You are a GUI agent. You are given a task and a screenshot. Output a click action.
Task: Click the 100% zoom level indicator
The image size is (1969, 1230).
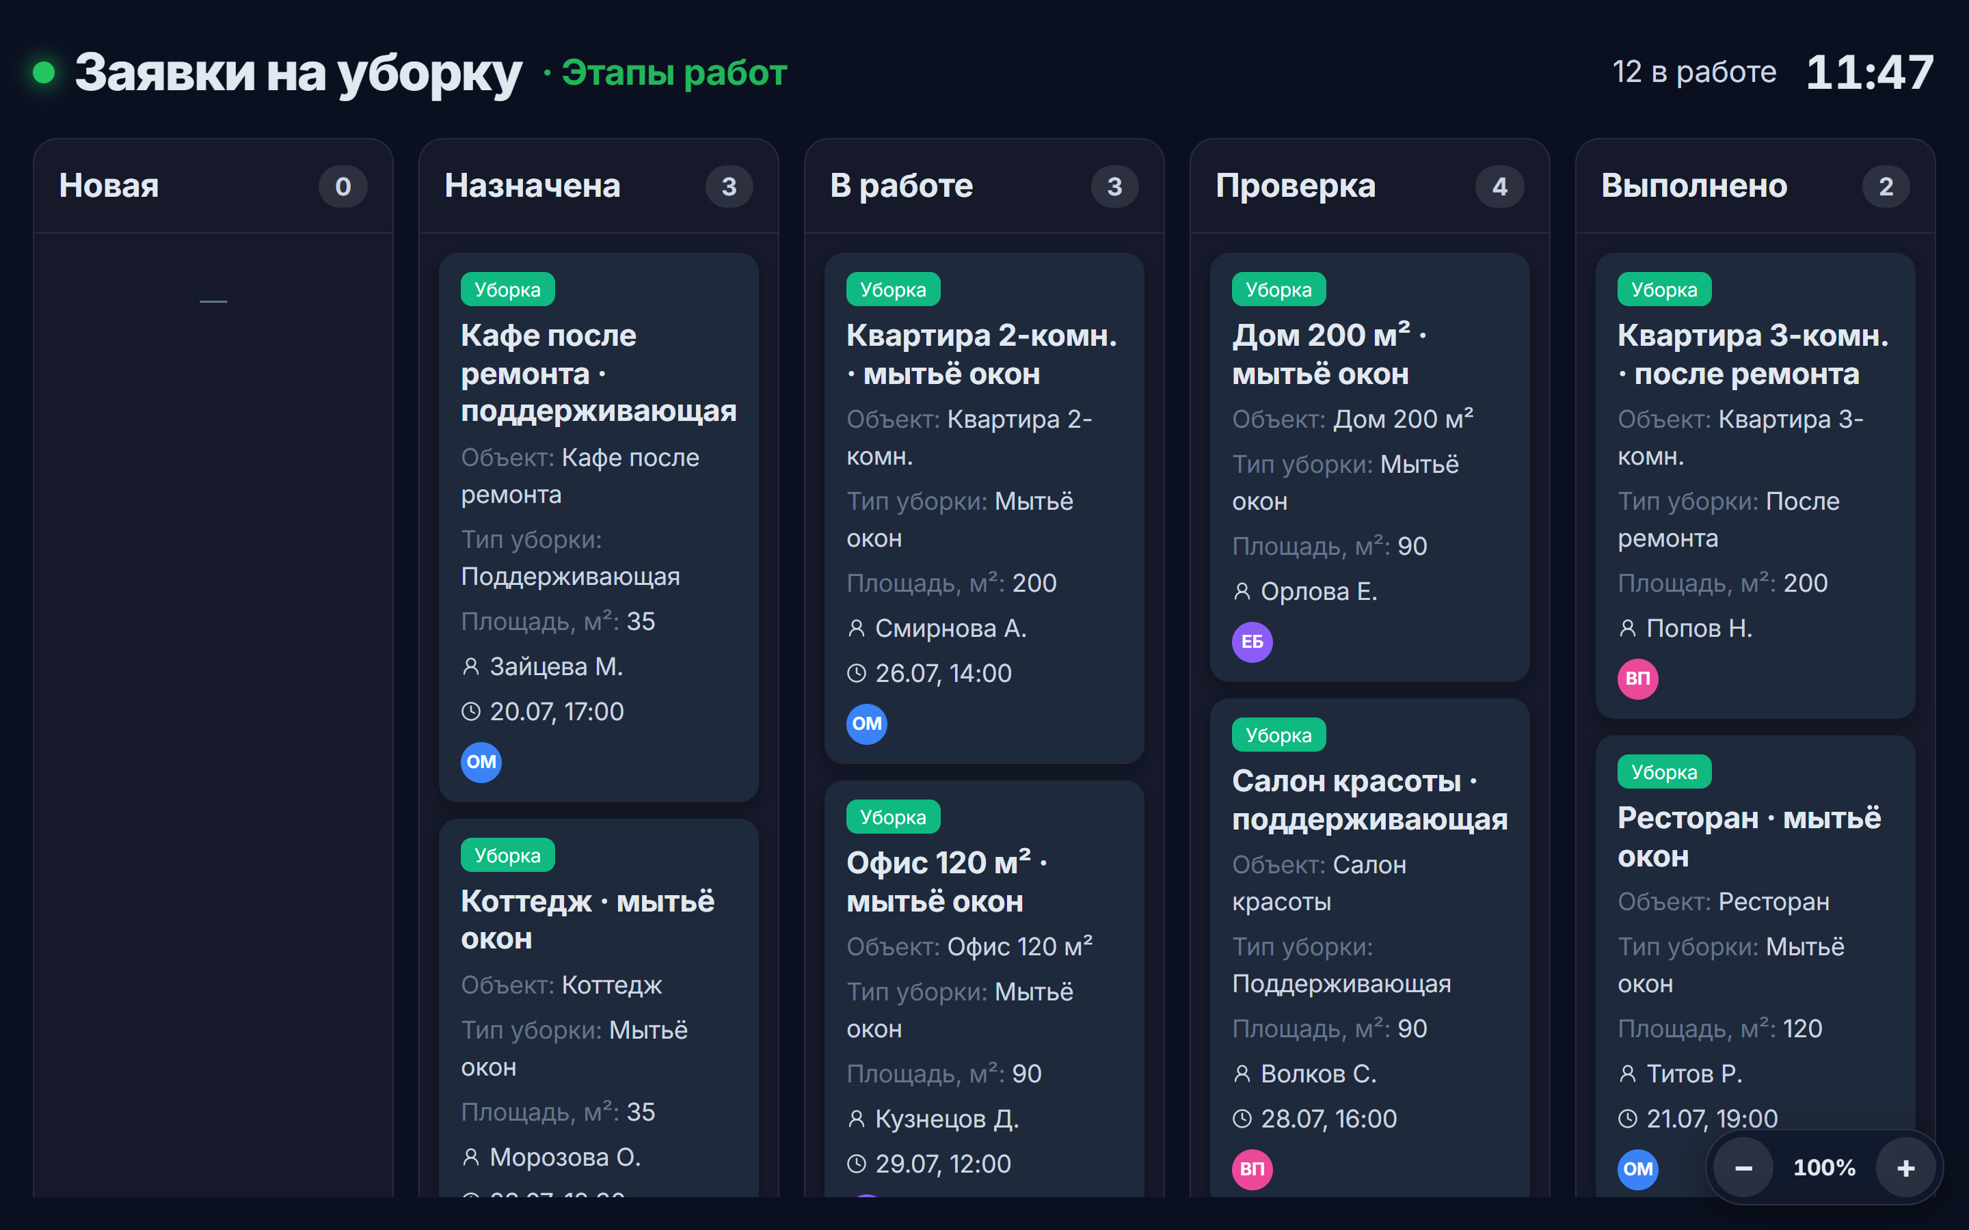[1824, 1168]
